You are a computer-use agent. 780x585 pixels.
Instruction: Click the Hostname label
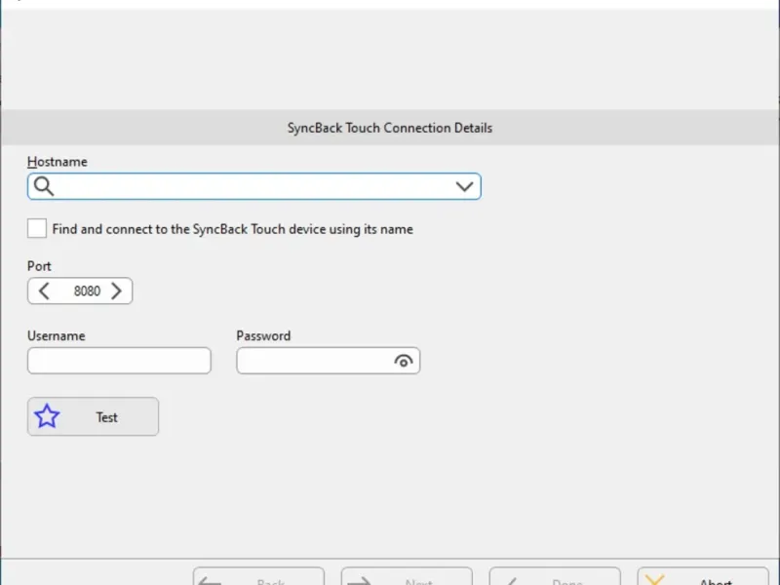tap(58, 162)
